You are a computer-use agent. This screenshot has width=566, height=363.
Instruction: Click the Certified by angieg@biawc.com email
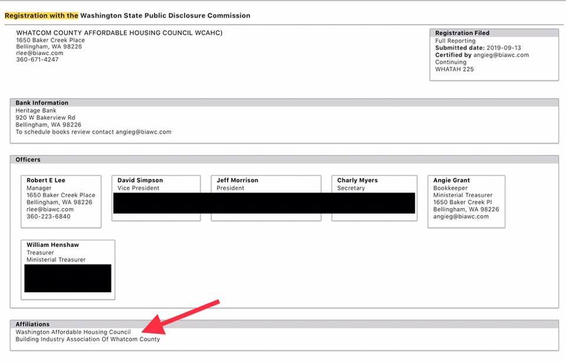click(x=503, y=55)
